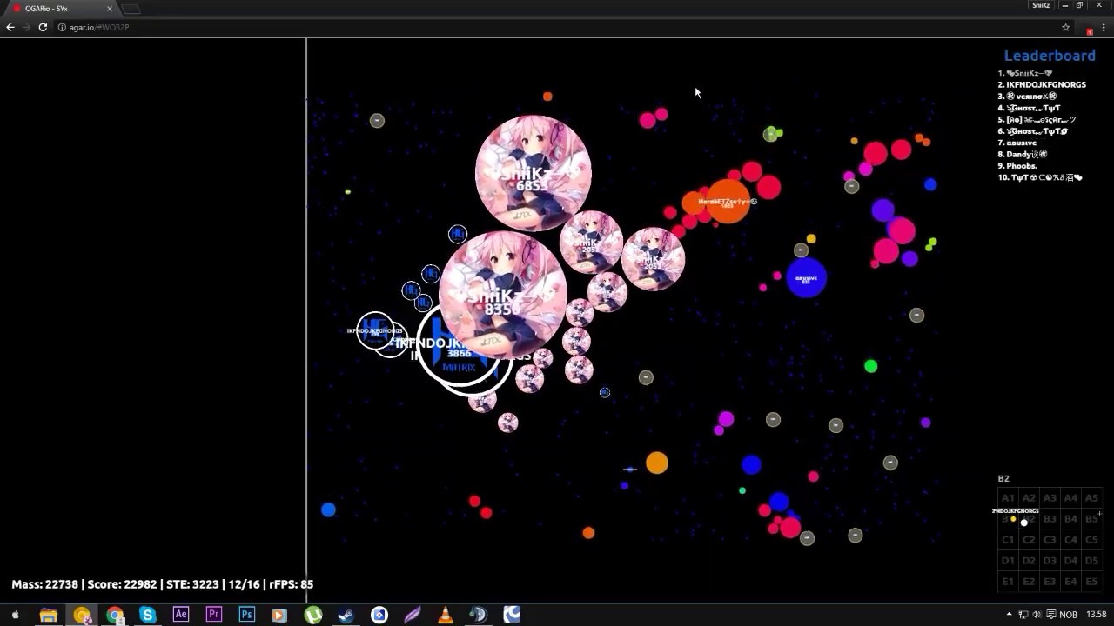The image size is (1114, 626).
Task: Click the site info icon beside agar.io
Action: tap(62, 27)
